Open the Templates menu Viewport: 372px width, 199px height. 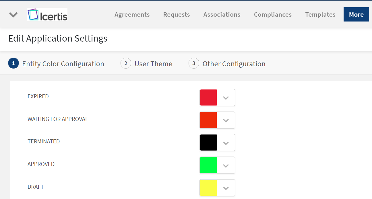(x=320, y=15)
